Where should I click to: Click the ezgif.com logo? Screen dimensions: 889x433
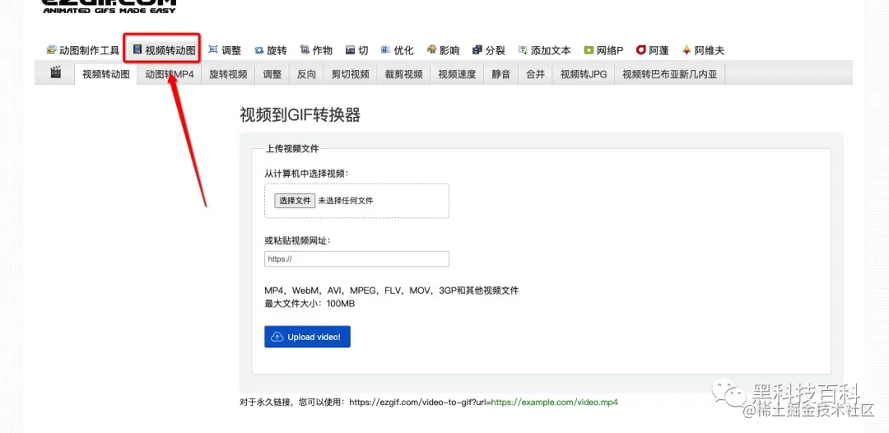click(109, 5)
